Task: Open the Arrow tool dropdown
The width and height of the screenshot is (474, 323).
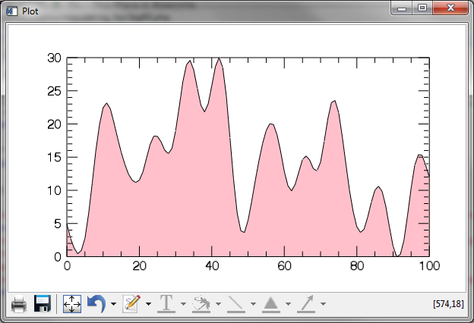Action: [x=323, y=304]
